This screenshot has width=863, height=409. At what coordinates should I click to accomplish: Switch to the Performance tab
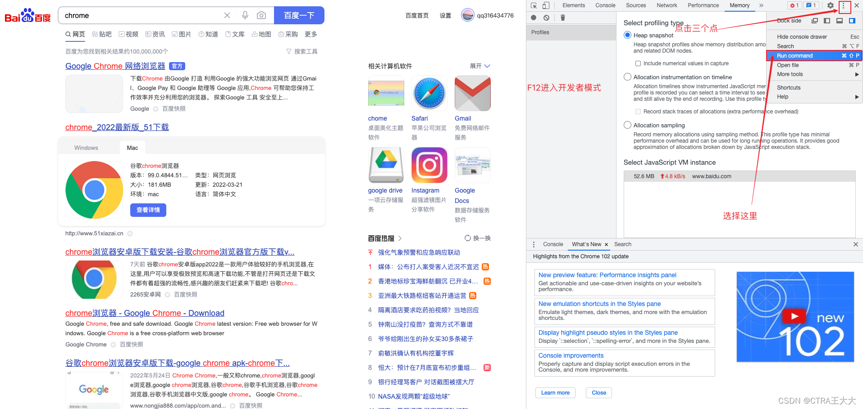[x=703, y=5]
